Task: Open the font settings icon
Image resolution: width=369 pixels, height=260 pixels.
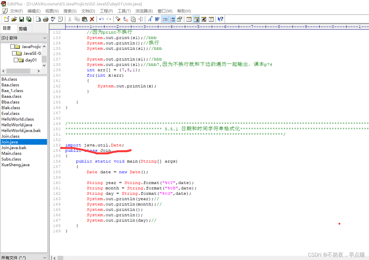Action: pos(150,19)
